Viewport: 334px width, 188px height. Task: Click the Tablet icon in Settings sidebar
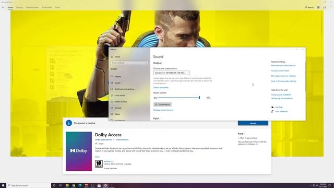point(112,114)
